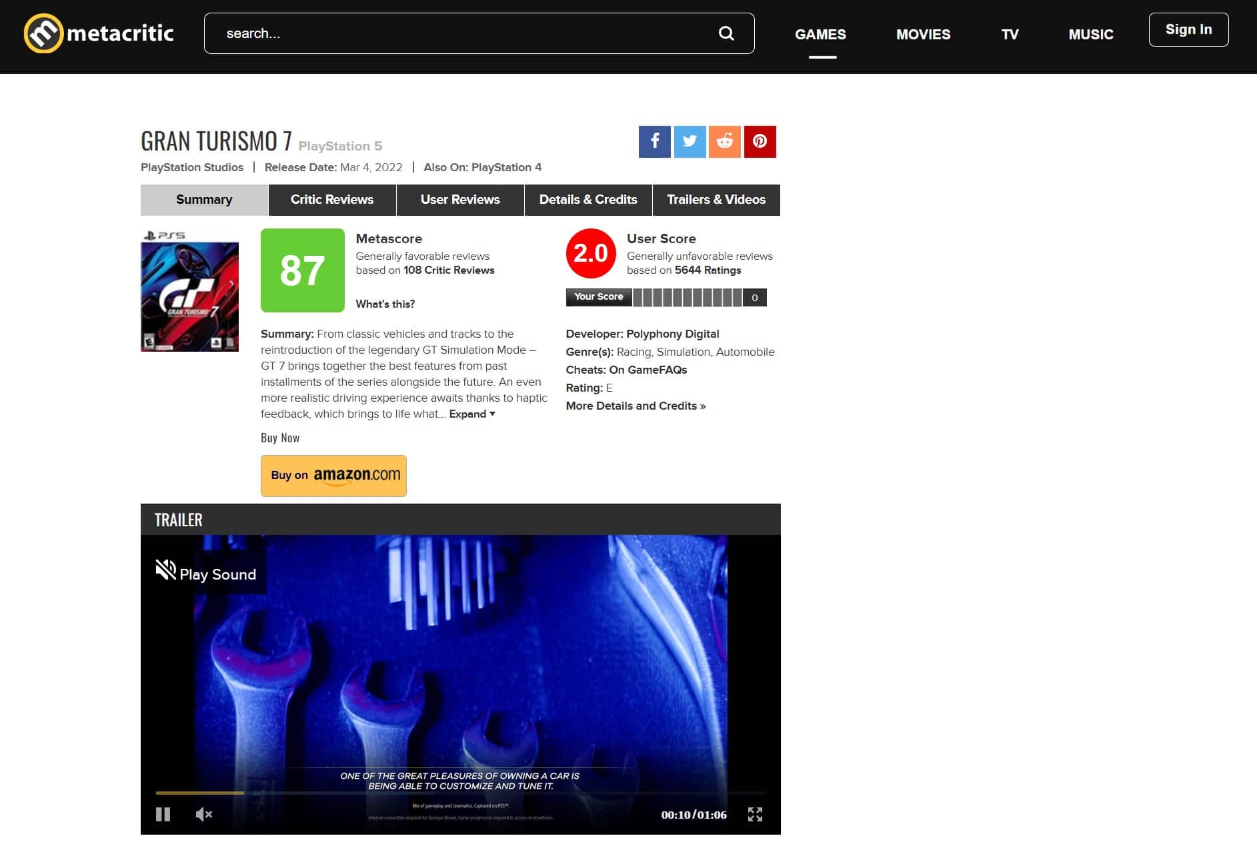This screenshot has height=842, width=1257.
Task: Enter fullscreen on the trailer video
Action: pyautogui.click(x=755, y=814)
